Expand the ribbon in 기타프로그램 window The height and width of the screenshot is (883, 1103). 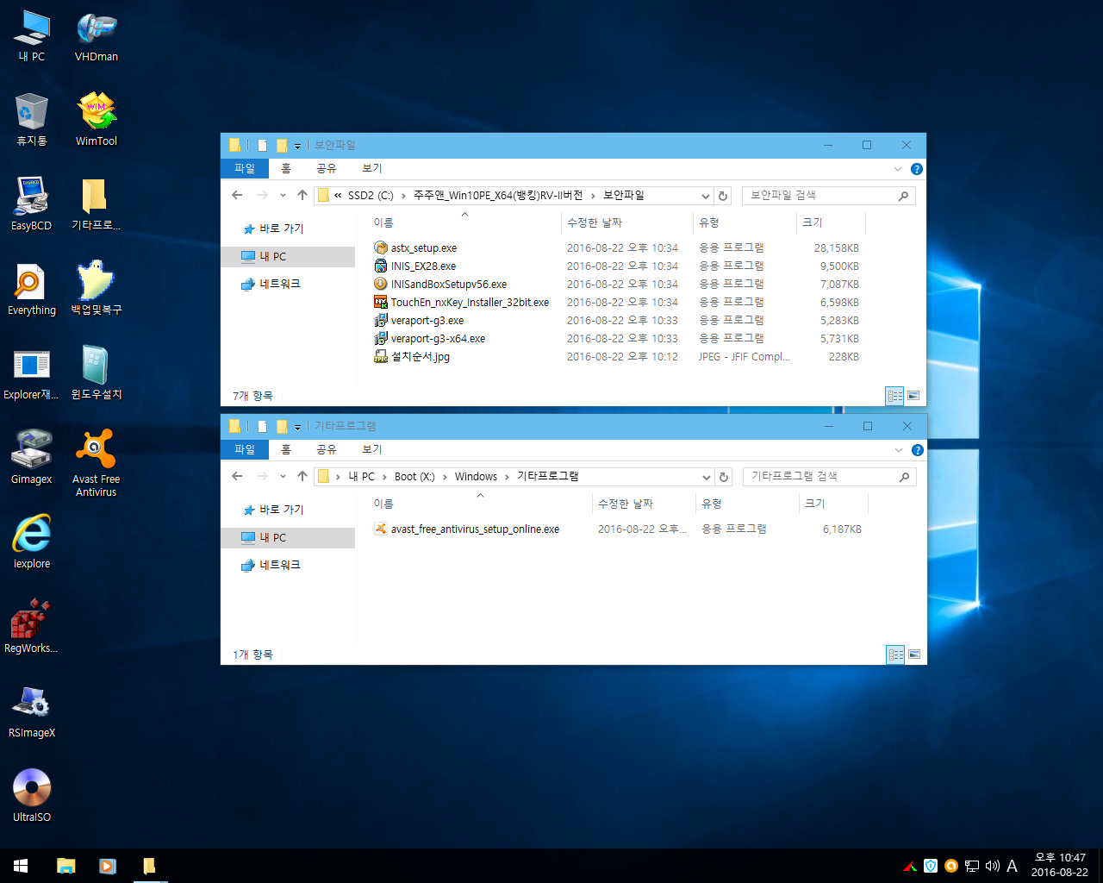coord(899,450)
